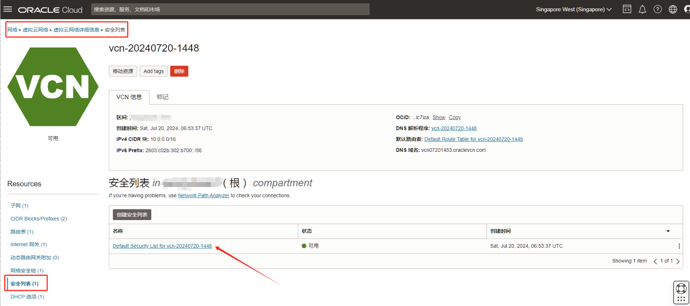Click the red 删除 button
This screenshot has width=690, height=306.
click(179, 71)
